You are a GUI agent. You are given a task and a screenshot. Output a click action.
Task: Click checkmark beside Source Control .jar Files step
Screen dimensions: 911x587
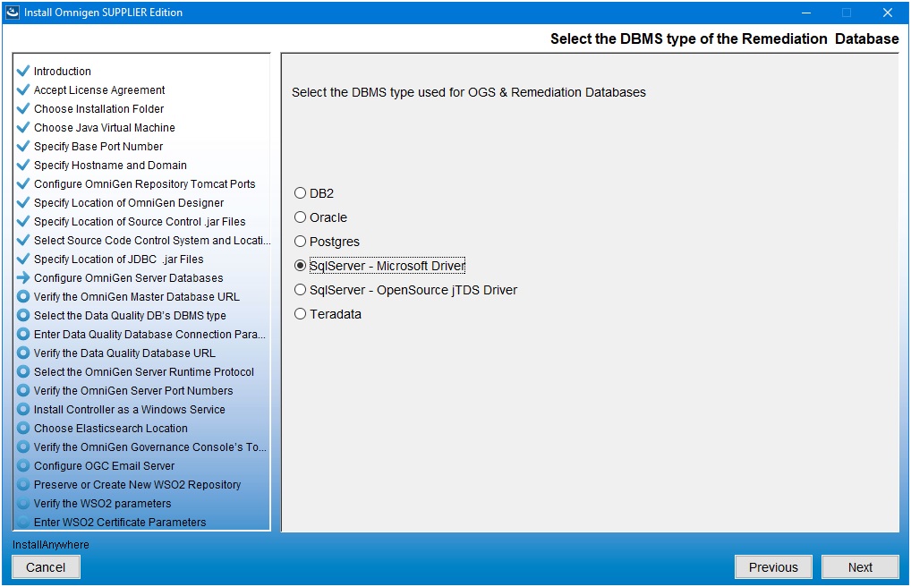click(23, 221)
